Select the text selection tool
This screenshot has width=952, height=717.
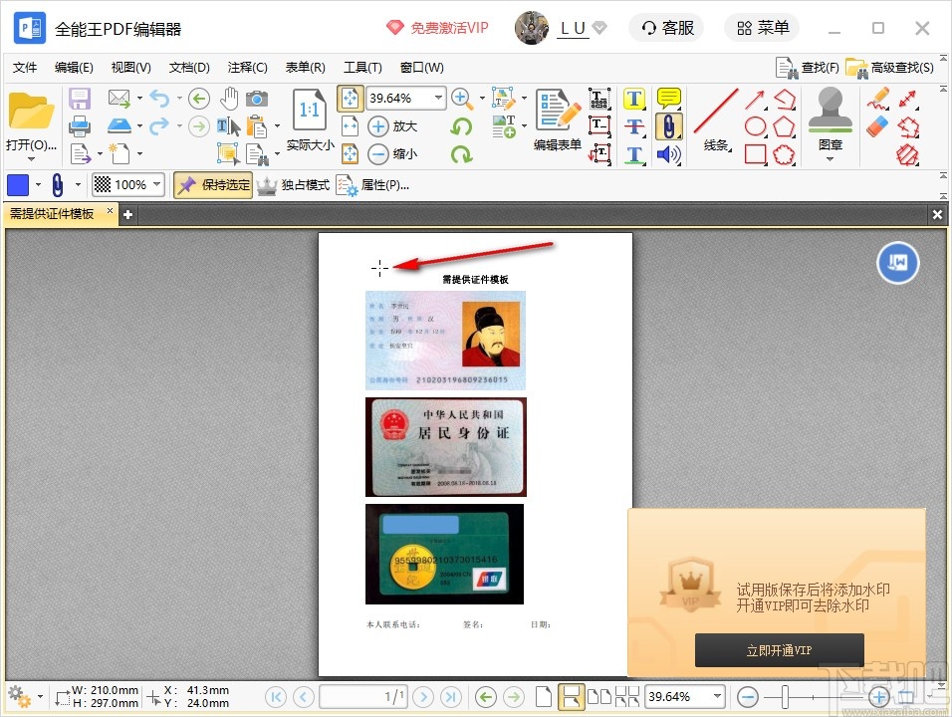click(229, 126)
